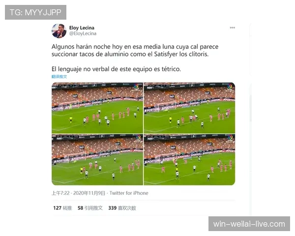The image size is (295, 236).
Task: Click the @EloyLecina handle
Action: [x=83, y=33]
